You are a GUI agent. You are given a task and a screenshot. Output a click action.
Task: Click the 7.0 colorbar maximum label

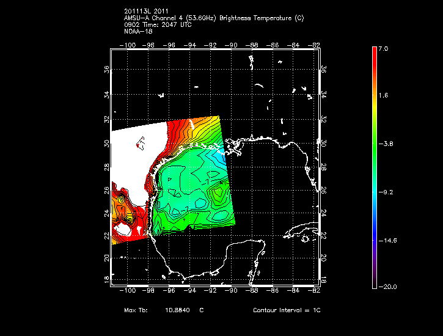coord(383,48)
